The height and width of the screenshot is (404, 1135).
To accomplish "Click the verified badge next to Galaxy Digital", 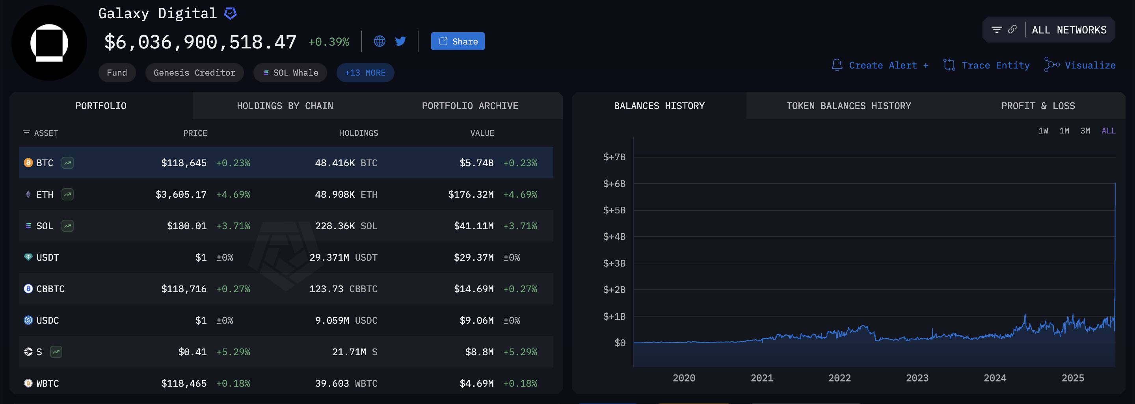I will [x=231, y=14].
